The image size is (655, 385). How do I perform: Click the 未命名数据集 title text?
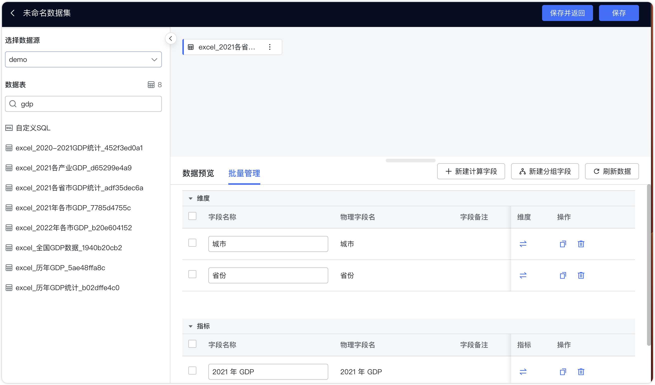47,13
